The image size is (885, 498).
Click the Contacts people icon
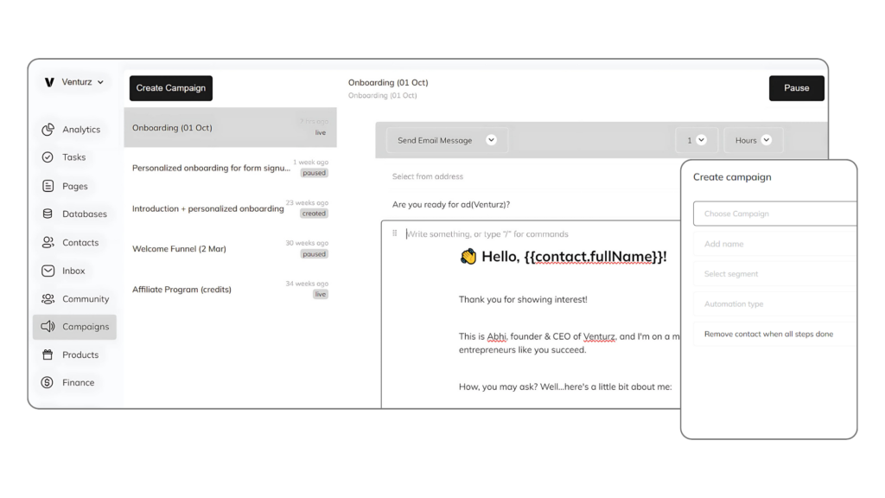pyautogui.click(x=48, y=242)
